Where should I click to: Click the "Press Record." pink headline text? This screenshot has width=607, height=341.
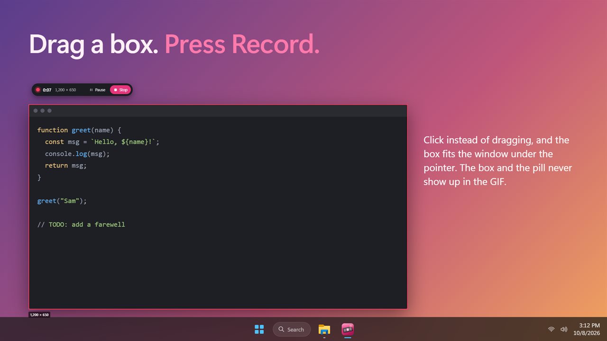tap(242, 45)
